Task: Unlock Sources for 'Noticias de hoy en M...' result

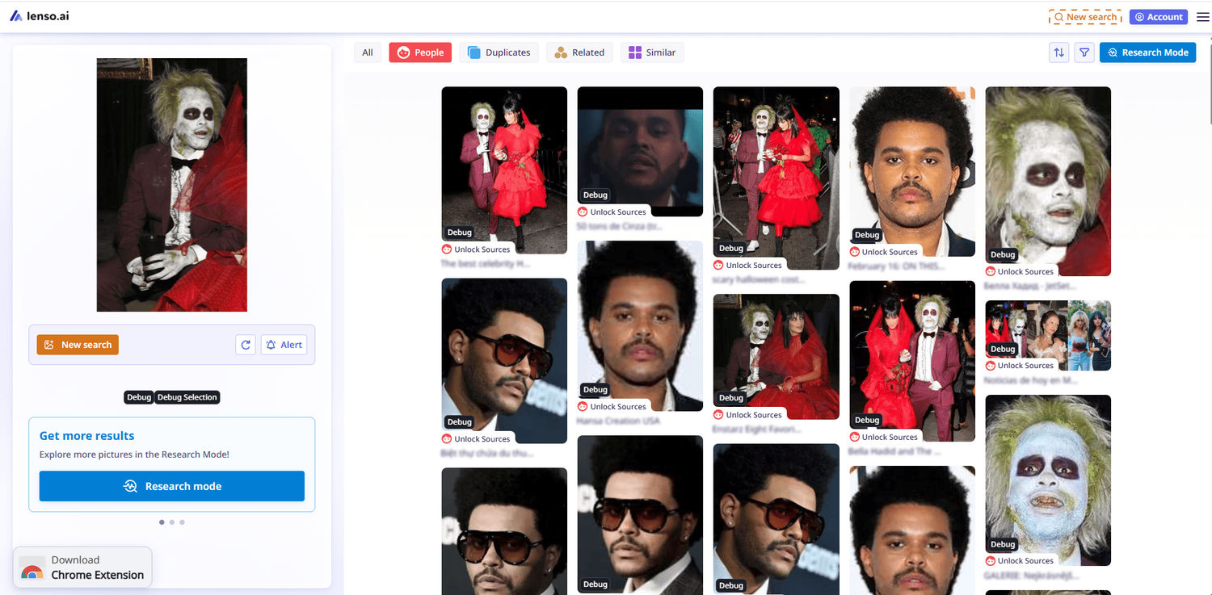Action: click(1019, 366)
